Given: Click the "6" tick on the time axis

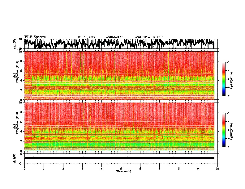Looking at the screenshot, I should click(140, 169).
